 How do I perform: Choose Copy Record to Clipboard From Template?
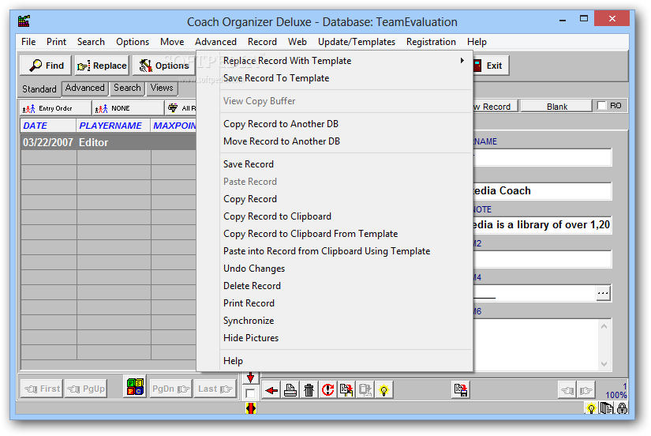(311, 234)
